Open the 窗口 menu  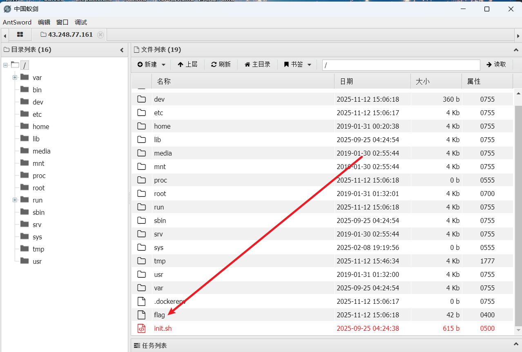pos(62,22)
